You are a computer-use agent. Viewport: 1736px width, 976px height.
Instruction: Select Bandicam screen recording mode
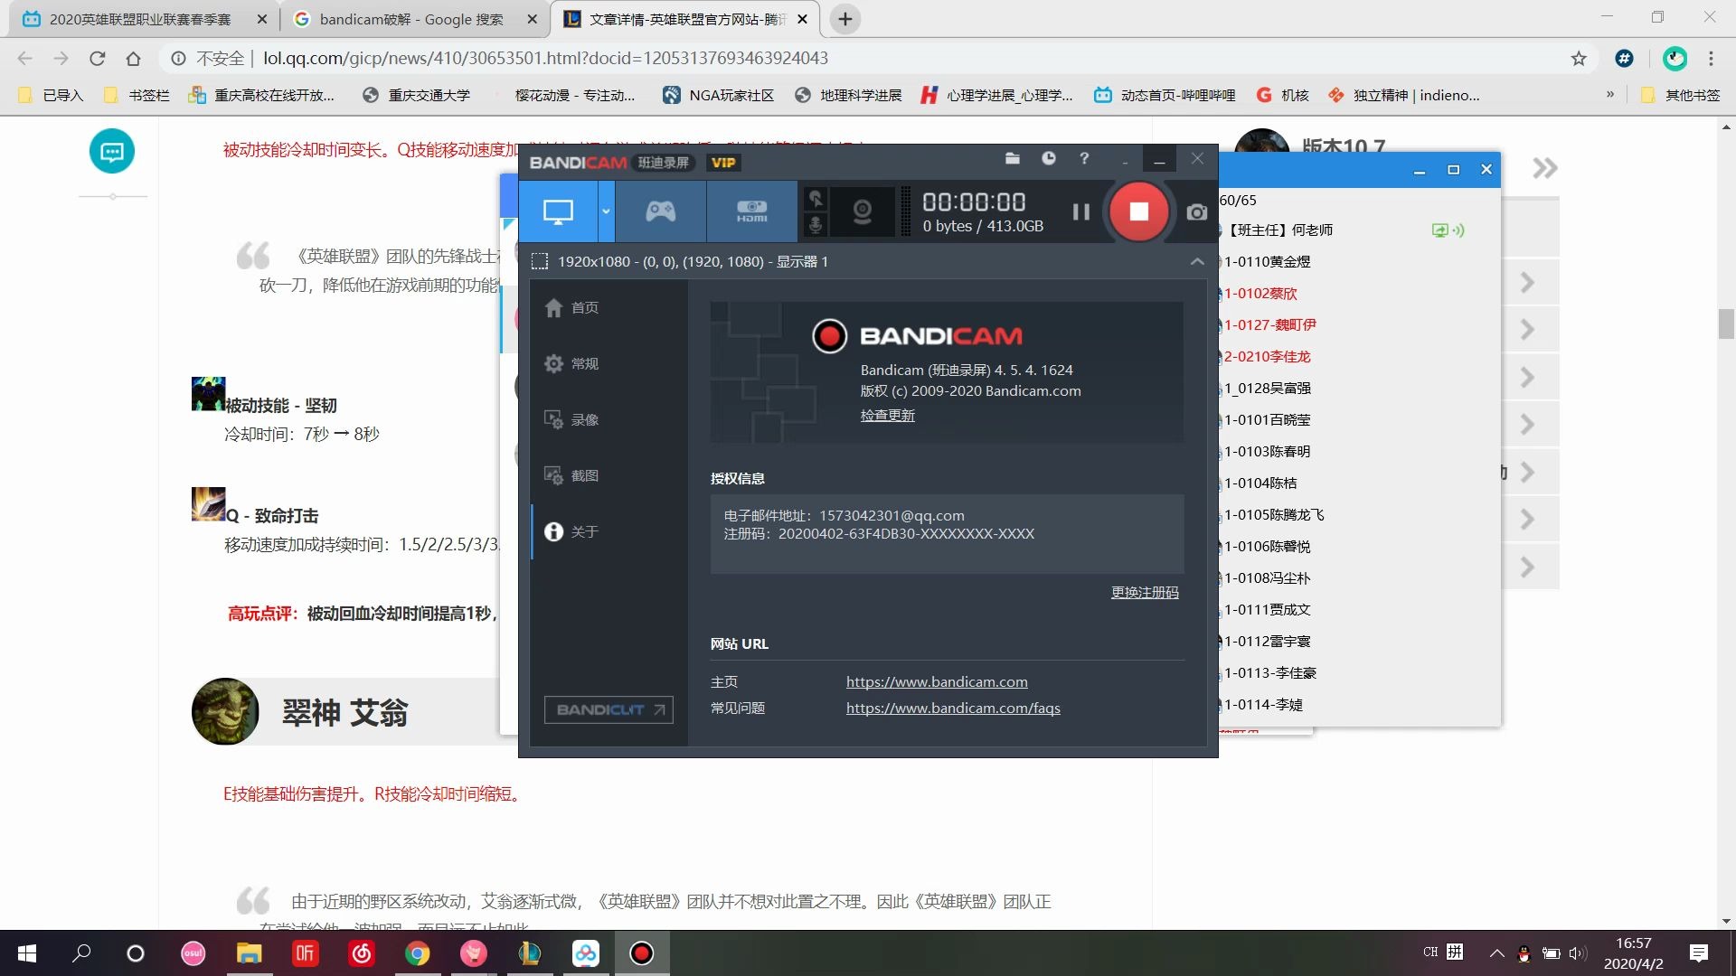pyautogui.click(x=558, y=211)
